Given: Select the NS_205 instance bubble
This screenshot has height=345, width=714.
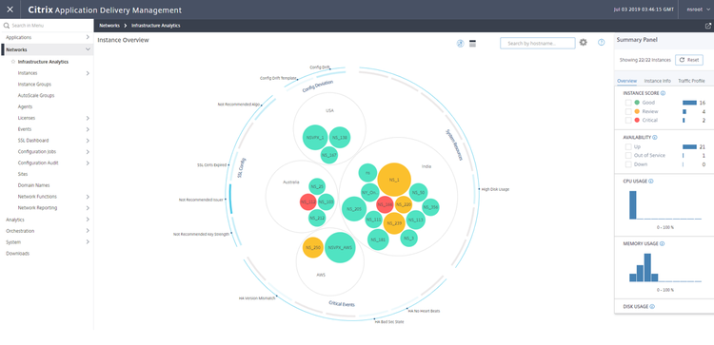Looking at the screenshot, I should [x=354, y=209].
